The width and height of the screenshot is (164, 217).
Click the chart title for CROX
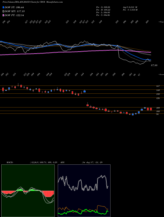click(32, 2)
